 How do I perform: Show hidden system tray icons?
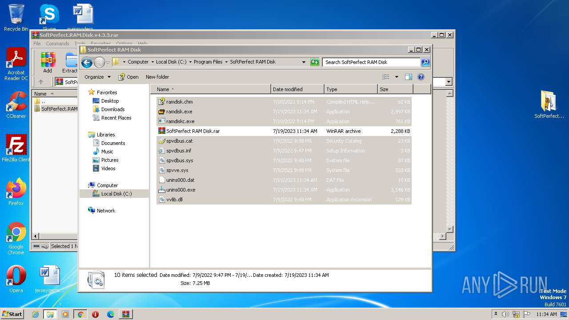coord(496,314)
